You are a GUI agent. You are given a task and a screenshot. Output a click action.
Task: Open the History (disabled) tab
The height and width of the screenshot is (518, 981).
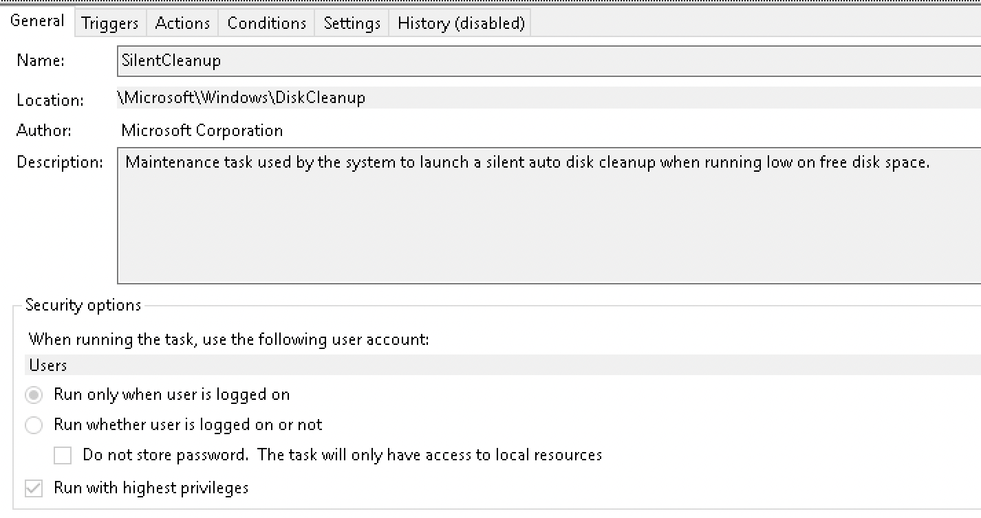click(x=461, y=23)
